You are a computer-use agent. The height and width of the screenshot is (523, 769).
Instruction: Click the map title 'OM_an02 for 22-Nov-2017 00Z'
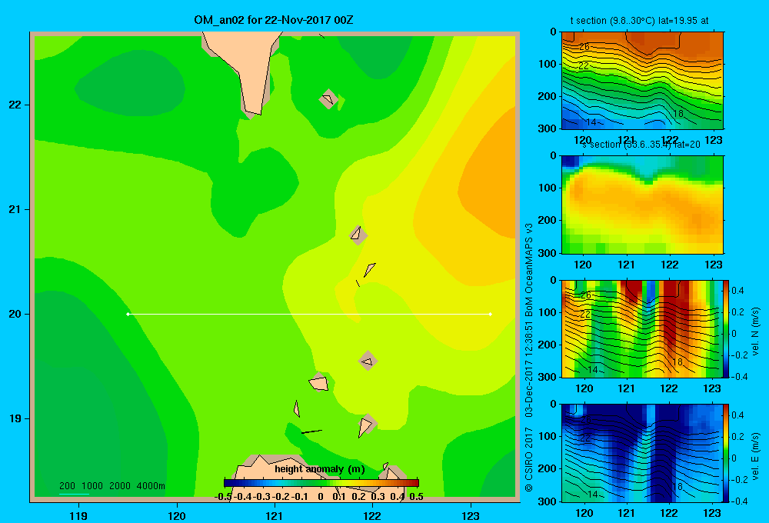(x=274, y=20)
